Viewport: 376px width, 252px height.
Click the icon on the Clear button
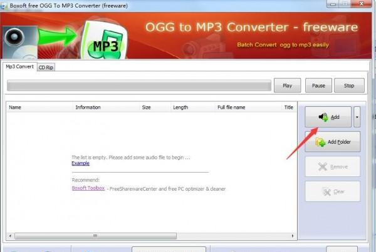[x=326, y=192]
